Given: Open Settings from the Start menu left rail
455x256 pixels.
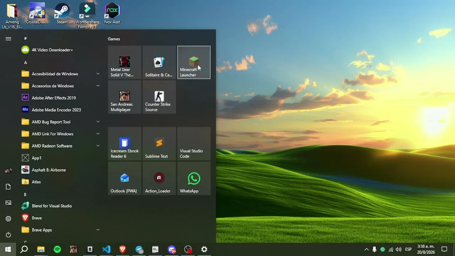Looking at the screenshot, I should coord(8,219).
